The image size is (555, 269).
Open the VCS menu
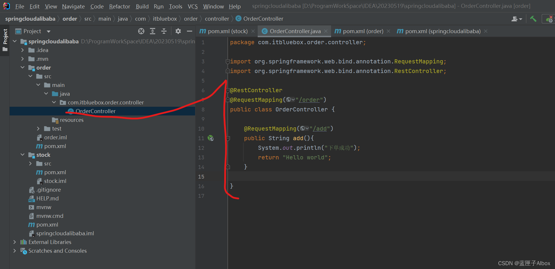192,6
